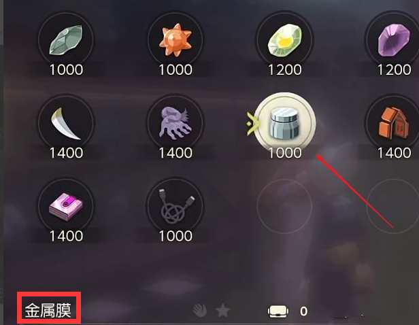Click the hand icon in bottom bar
The height and width of the screenshot is (325, 419).
[x=199, y=311]
